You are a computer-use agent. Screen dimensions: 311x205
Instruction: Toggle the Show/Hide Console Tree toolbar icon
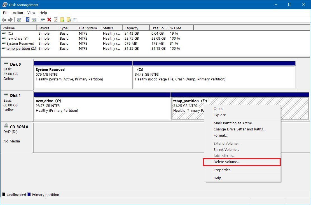click(18, 20)
